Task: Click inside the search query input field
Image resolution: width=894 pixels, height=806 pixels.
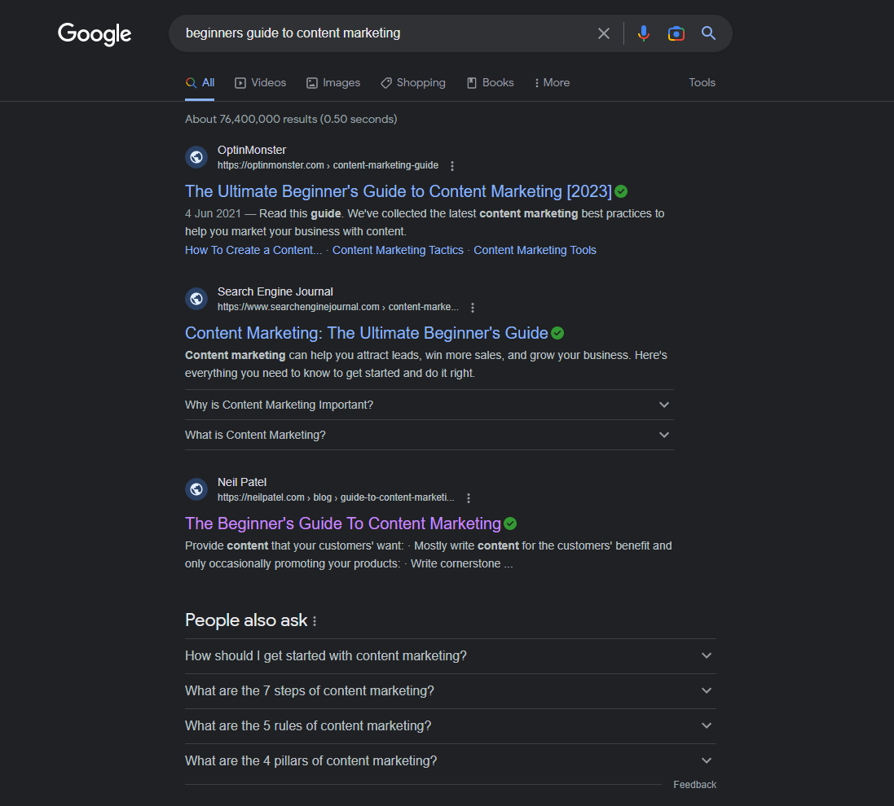Action: click(383, 33)
